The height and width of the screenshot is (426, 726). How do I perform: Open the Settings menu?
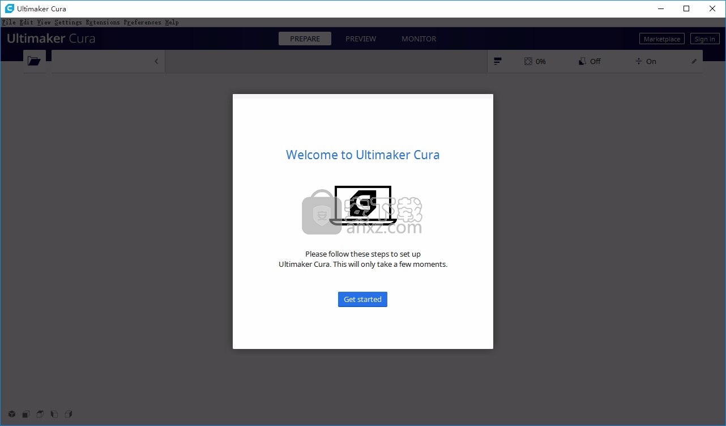(x=68, y=22)
